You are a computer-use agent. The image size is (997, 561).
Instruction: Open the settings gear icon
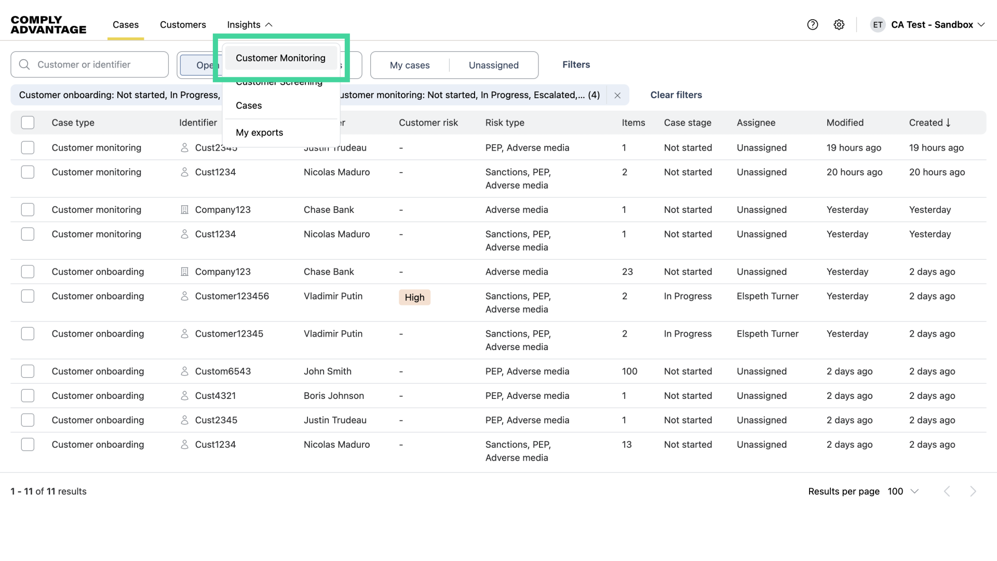(839, 24)
